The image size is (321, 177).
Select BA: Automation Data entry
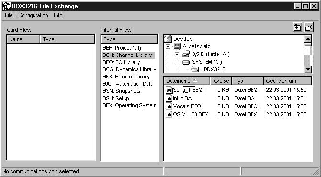pos(128,84)
